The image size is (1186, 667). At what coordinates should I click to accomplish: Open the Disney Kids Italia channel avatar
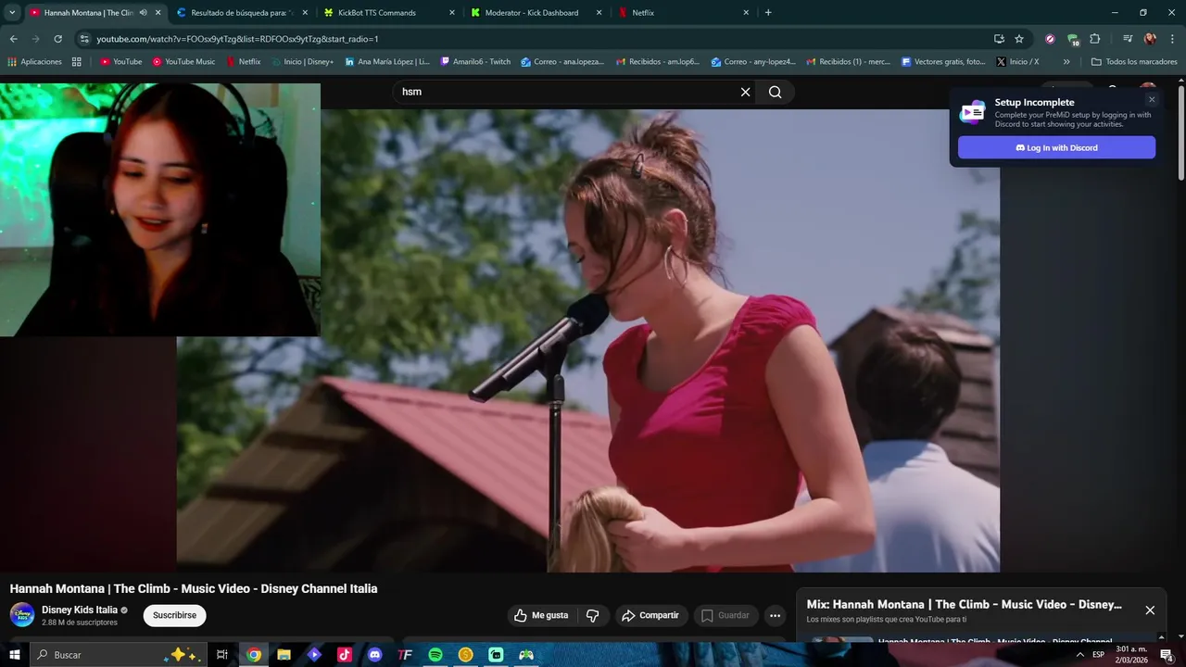coord(22,615)
